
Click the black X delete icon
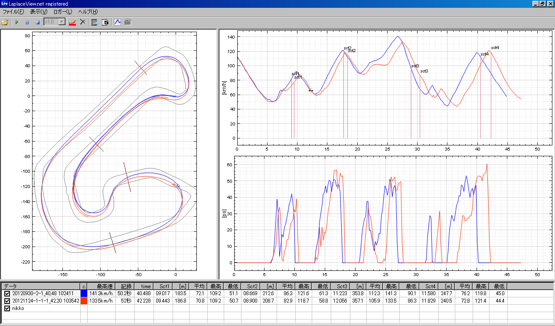click(83, 22)
